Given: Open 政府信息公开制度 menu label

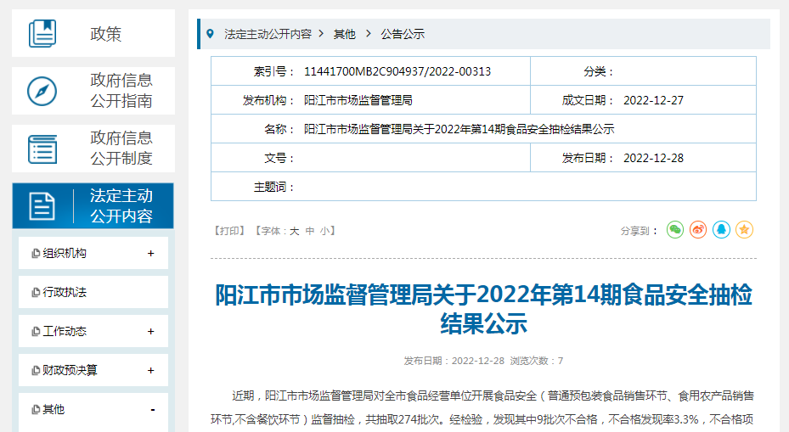Looking at the screenshot, I should 121,149.
